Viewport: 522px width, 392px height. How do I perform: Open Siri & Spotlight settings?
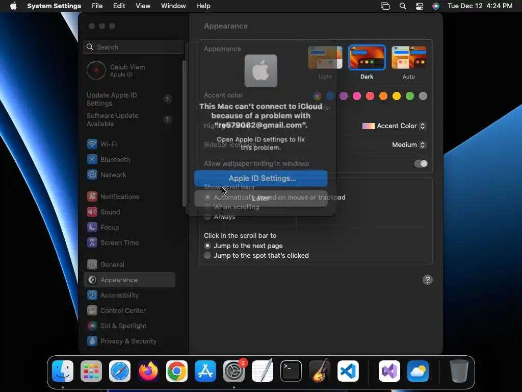tap(129, 326)
